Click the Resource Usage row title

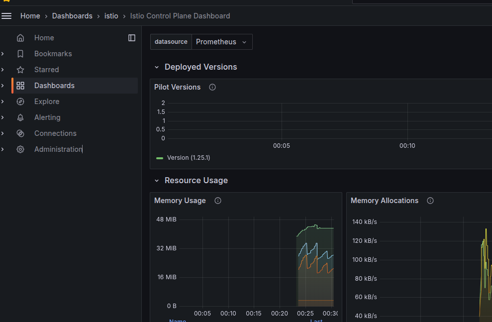[196, 181]
